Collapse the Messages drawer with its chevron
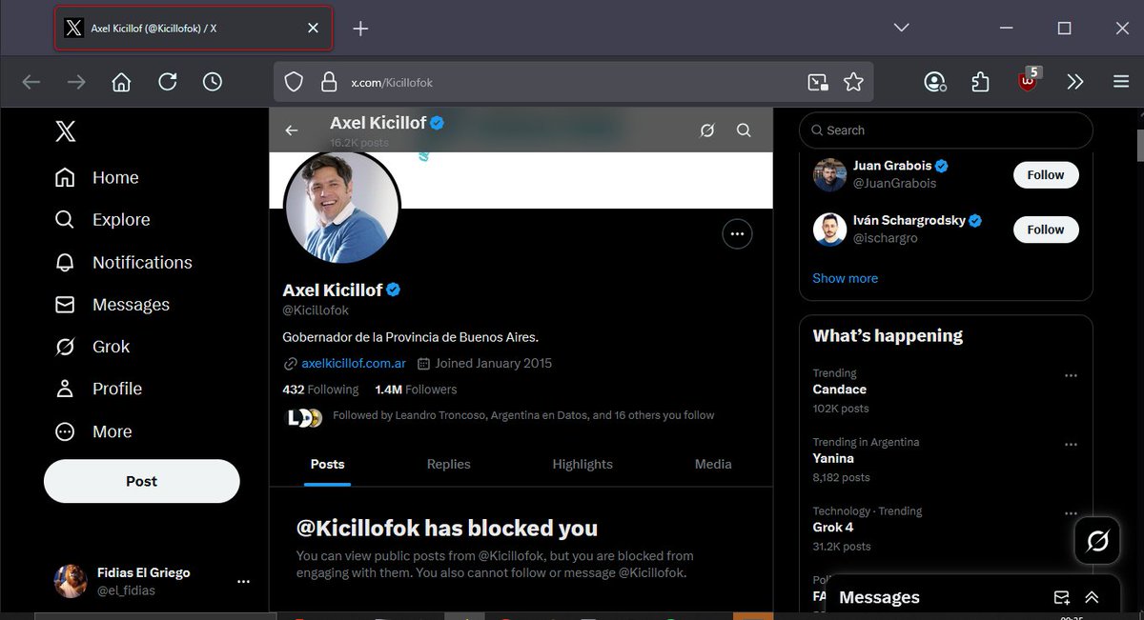Image resolution: width=1144 pixels, height=620 pixels. tap(1092, 597)
